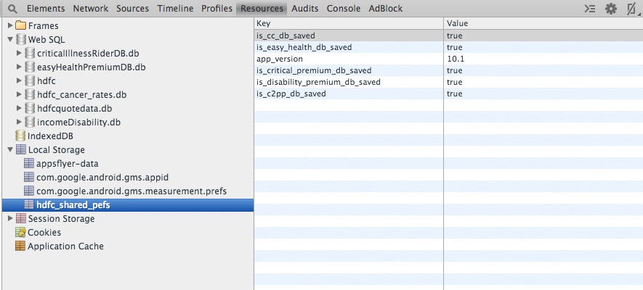Open the Console tab

[343, 9]
